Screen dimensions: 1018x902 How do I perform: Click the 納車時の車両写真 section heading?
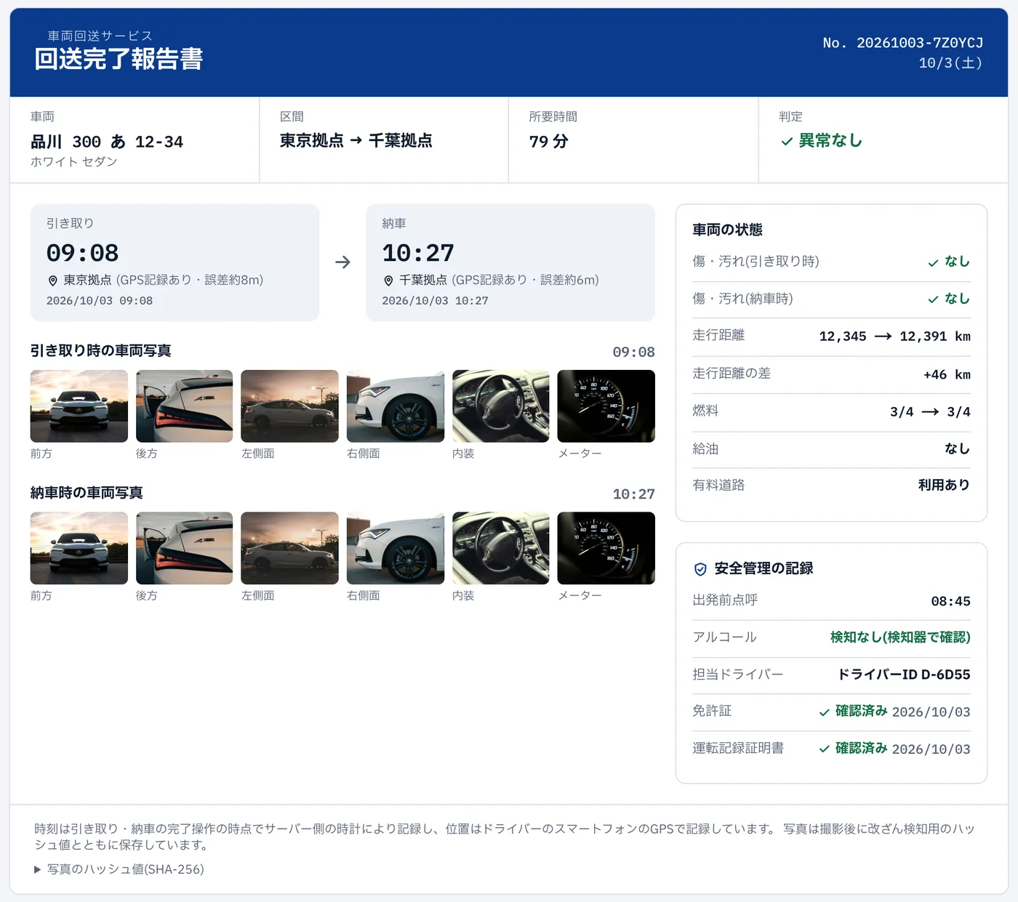(x=87, y=493)
